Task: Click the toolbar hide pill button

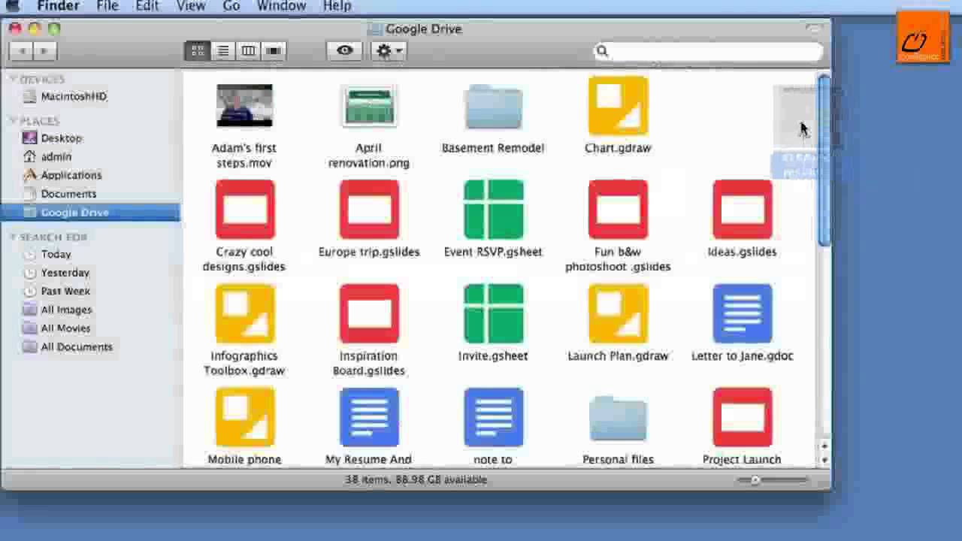Action: [814, 29]
